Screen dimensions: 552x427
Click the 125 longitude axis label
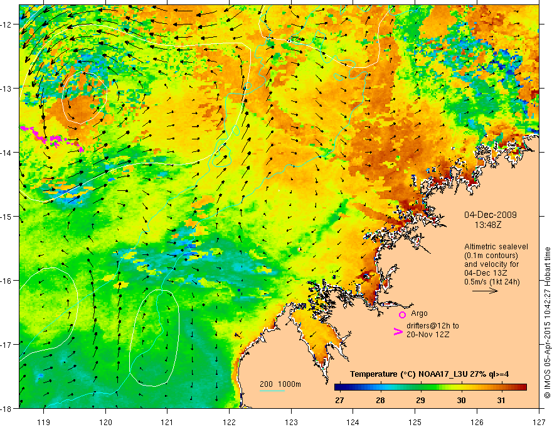(x=415, y=422)
